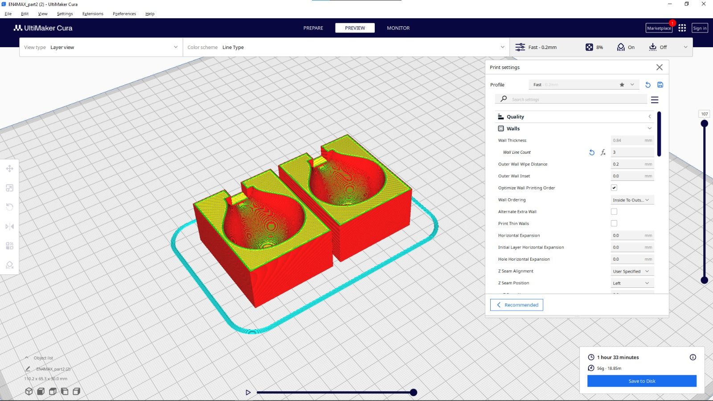Viewport: 713px width, 401px height.
Task: Select the Rotate tool in left sidebar
Action: click(x=9, y=207)
